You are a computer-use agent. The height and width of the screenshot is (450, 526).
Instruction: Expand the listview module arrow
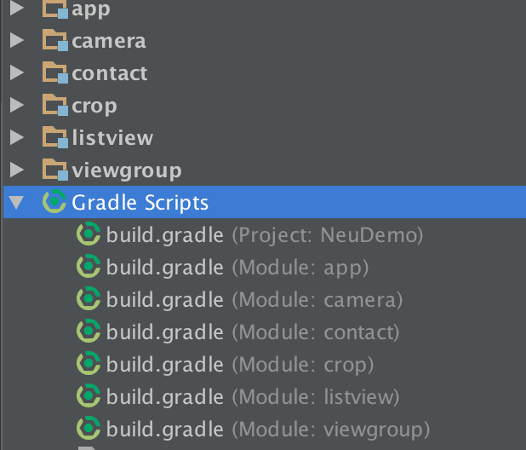[x=16, y=137]
